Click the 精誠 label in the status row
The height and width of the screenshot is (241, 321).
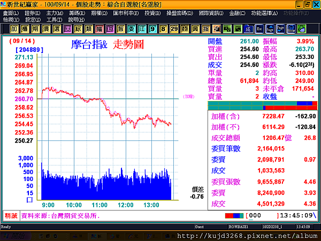click(x=11, y=216)
